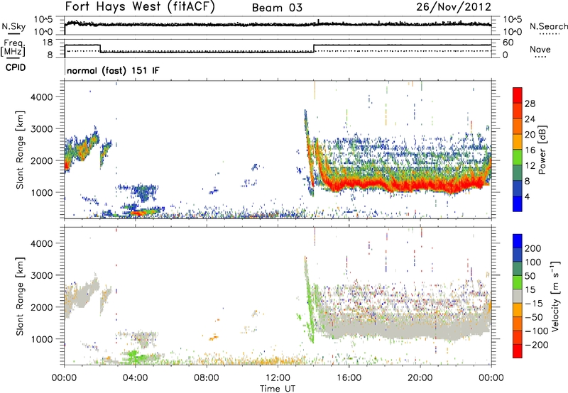Click the 'Nave' legend label

(x=540, y=49)
